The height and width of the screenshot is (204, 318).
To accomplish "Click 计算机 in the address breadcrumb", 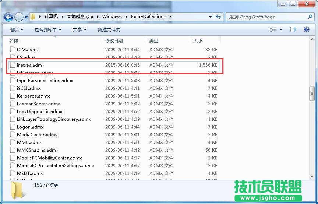I will pos(51,17).
